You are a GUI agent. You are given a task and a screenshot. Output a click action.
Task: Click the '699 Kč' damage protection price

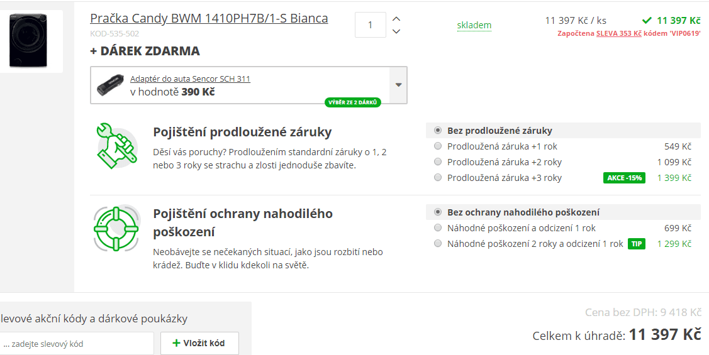coord(678,228)
